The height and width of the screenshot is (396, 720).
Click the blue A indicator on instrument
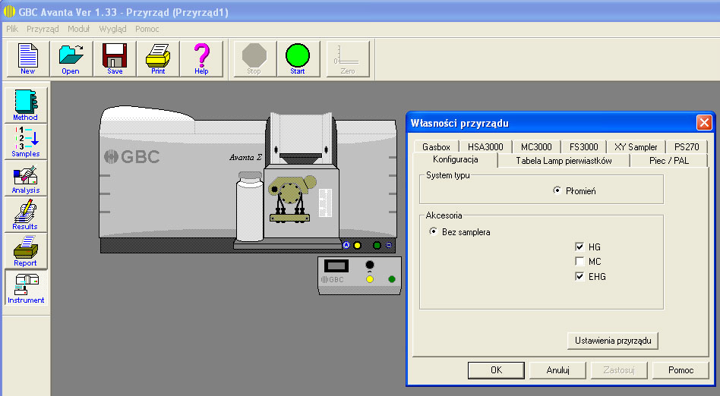346,245
